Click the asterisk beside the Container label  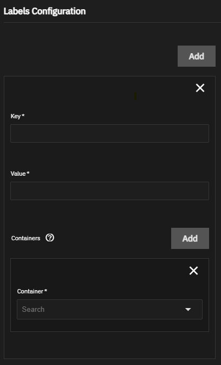(46, 291)
